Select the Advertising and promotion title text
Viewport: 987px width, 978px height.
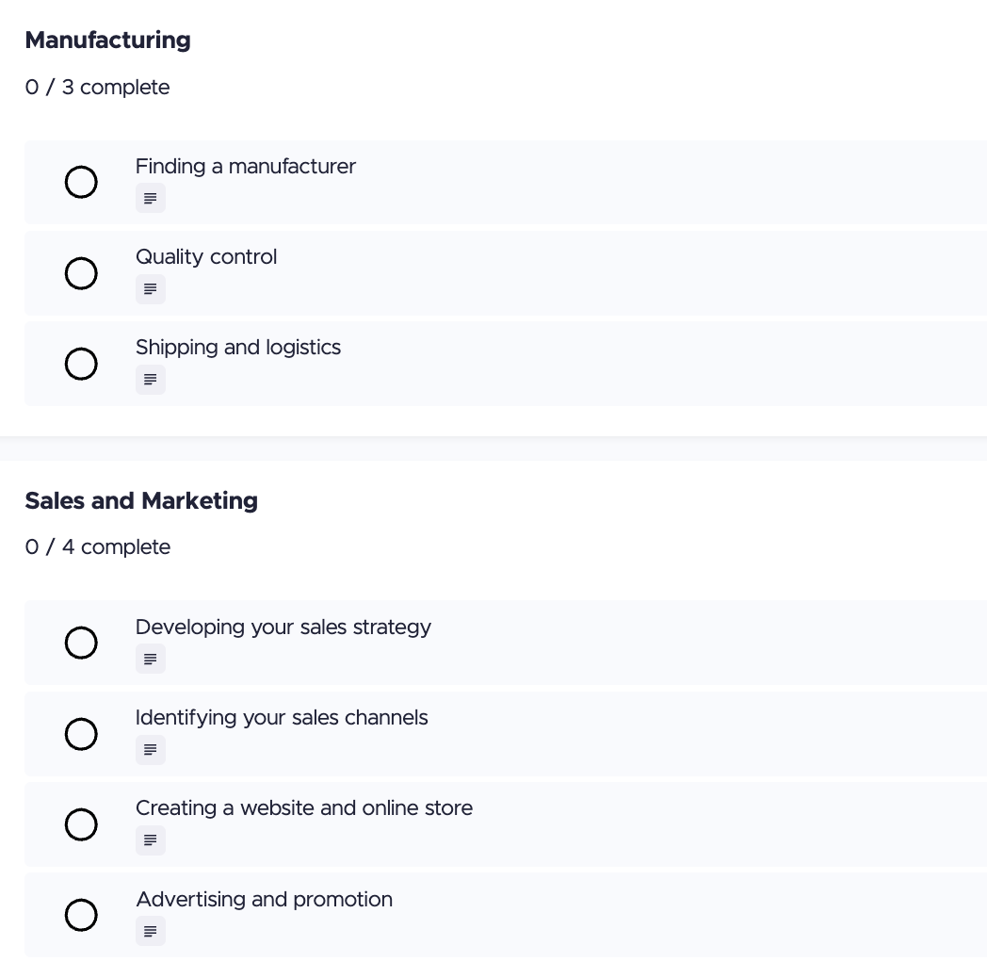(x=264, y=900)
